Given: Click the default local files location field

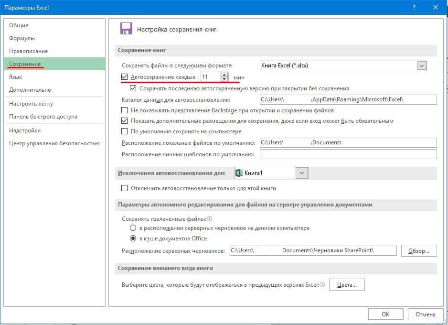Looking at the screenshot, I should [x=348, y=142].
